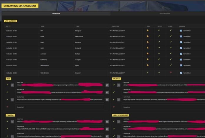
Task: Toggle Scheduled checkbox for Côte d'Ivoire vs Ecuador
Action: click(x=181, y=73)
